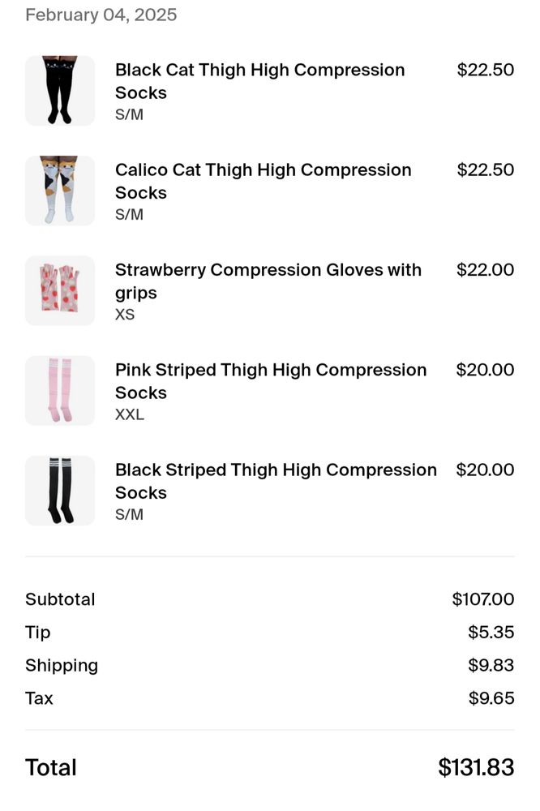Click the Strawberry Compression Gloves with grips name
Viewport: 540px width, 811px height.
268,281
